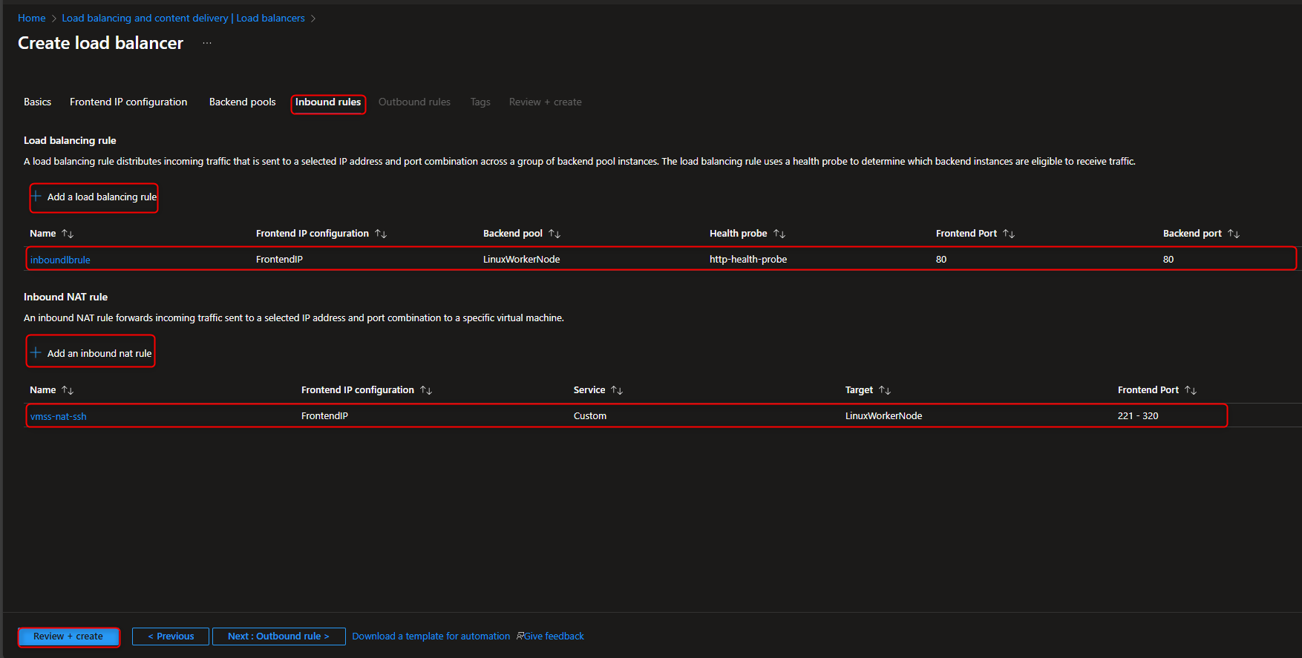Sort load balancing rules by Name arrows
The image size is (1302, 658).
[x=68, y=234]
